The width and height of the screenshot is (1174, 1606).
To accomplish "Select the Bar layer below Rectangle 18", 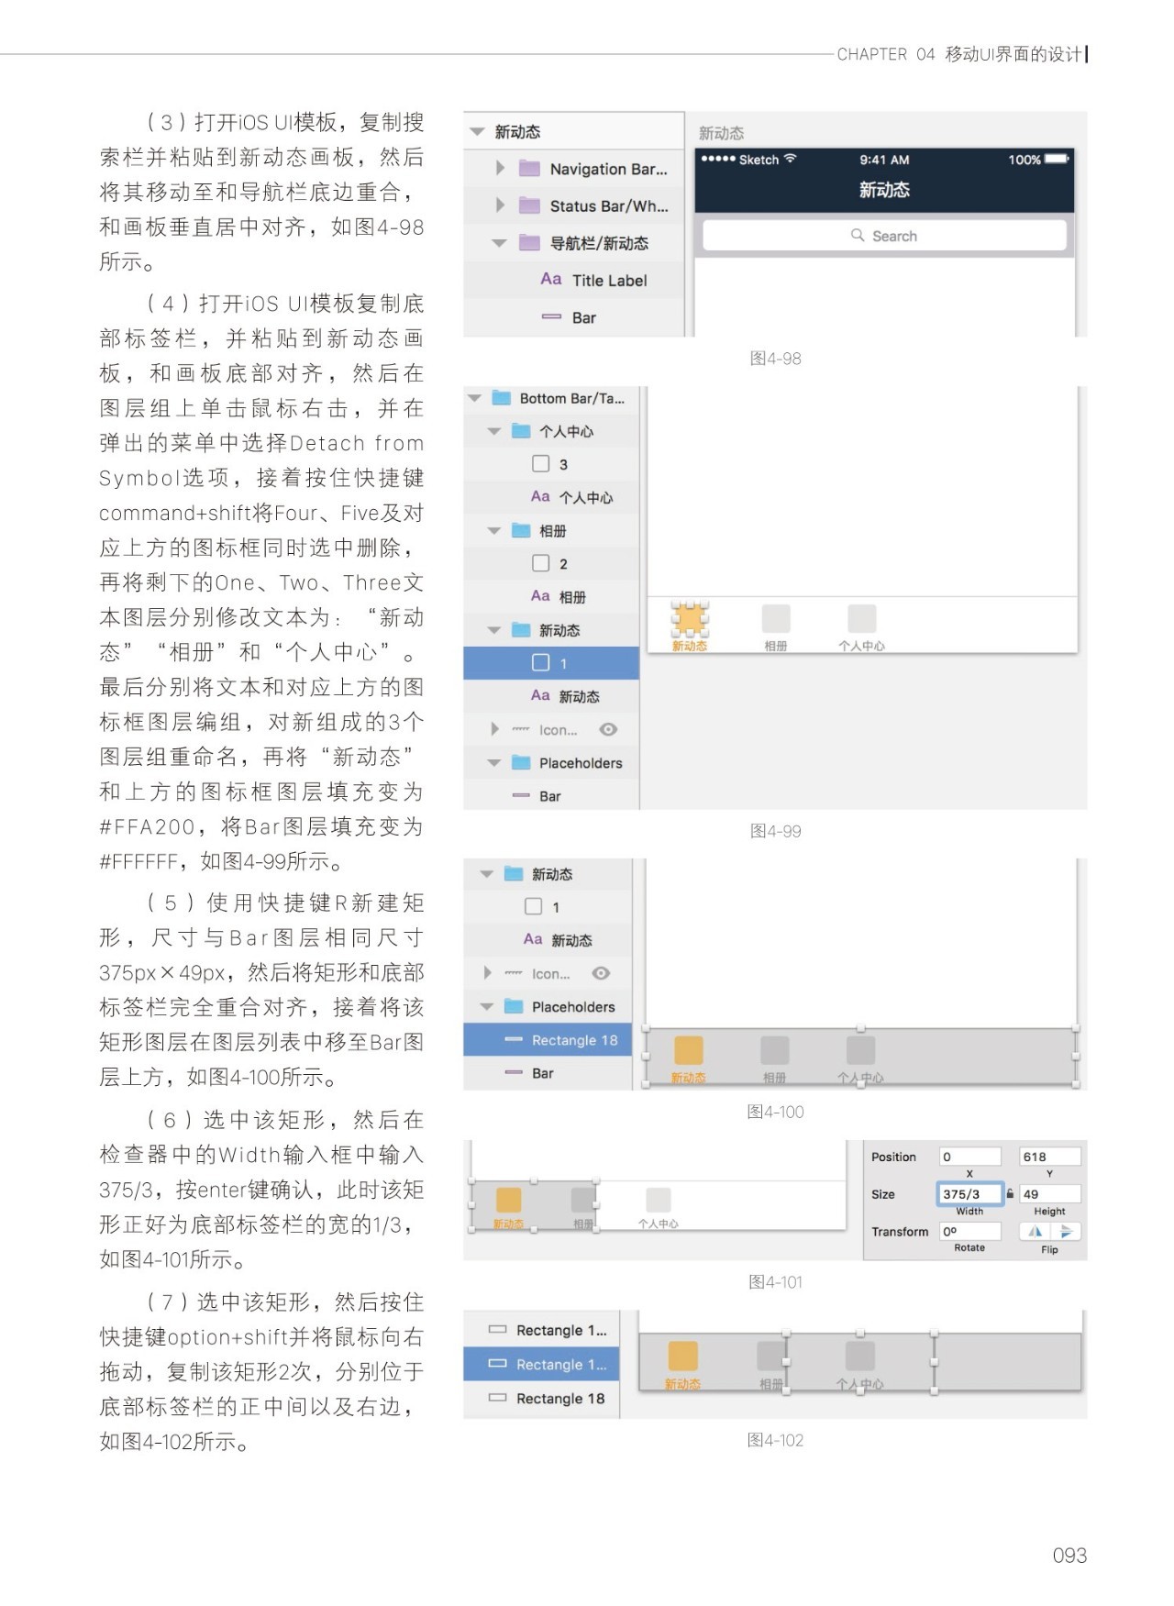I will coord(548,1073).
